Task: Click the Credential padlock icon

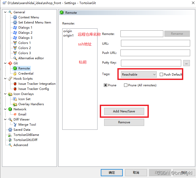Action: point(15,74)
